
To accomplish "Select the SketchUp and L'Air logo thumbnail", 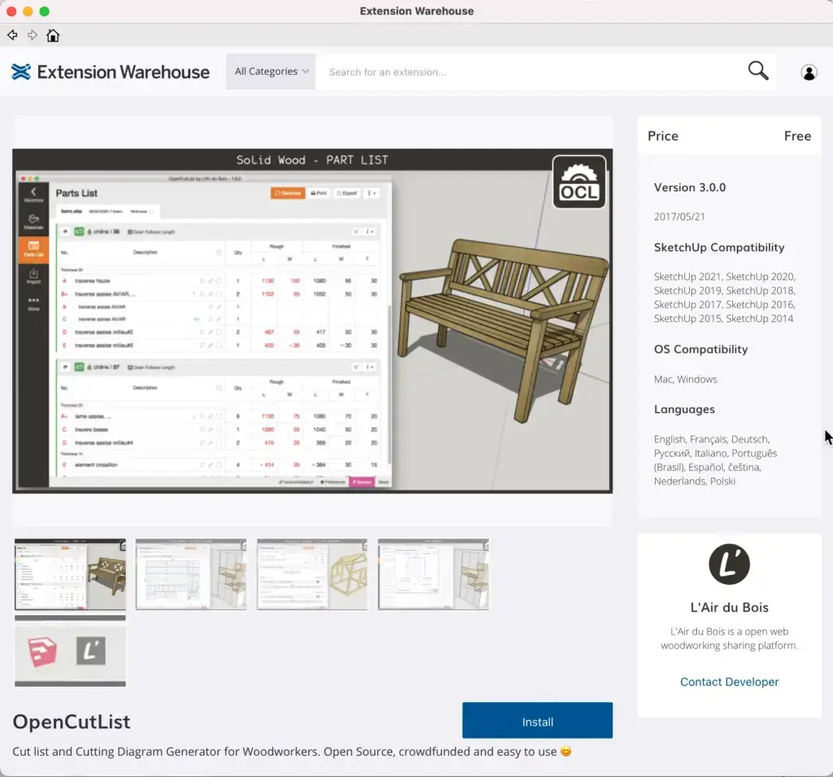I will [70, 651].
